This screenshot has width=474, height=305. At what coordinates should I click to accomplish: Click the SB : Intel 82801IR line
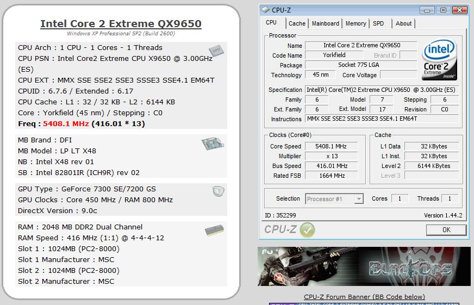coord(79,172)
